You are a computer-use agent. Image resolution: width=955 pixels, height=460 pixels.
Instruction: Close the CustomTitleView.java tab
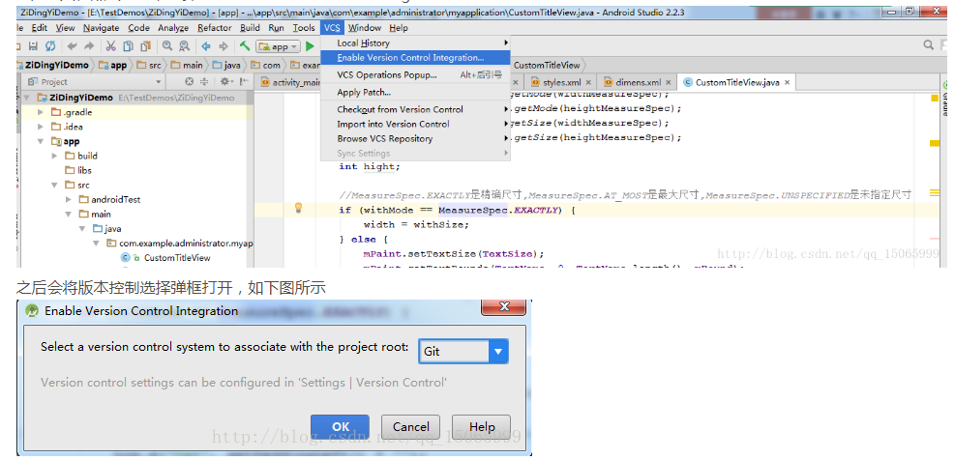pos(787,83)
